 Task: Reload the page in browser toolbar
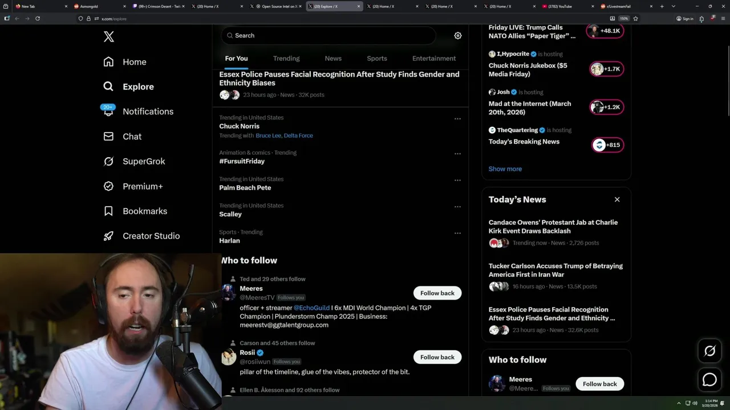38,18
